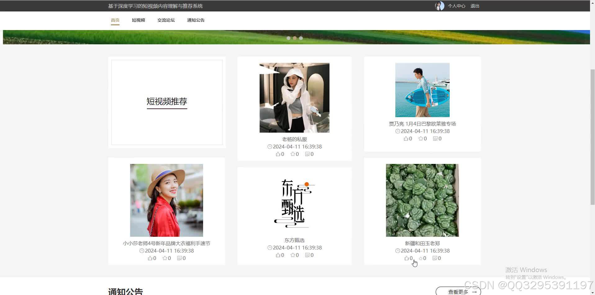
Task: Click the thumbs-up icon under 东方甄选
Action: (278, 255)
